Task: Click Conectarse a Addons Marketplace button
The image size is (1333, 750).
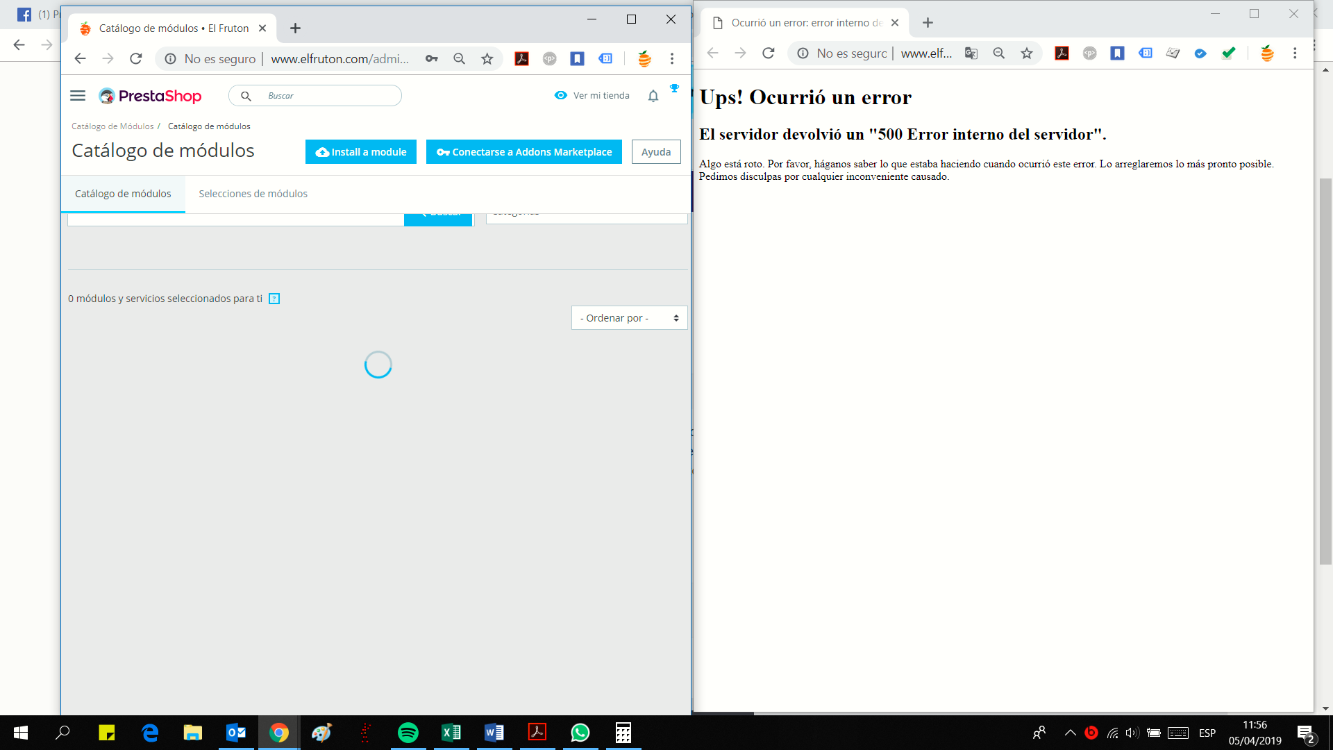Action: 524,152
